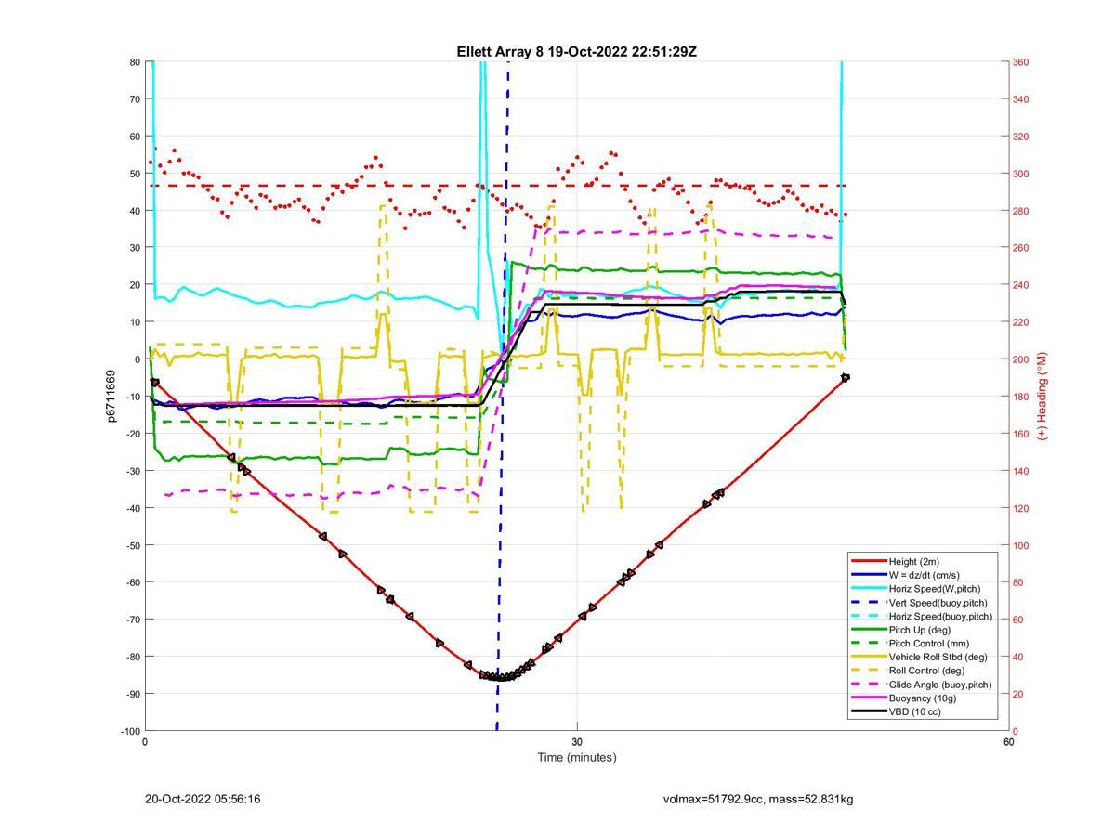Click the '(+) Heading (°M)' axis label
The width and height of the screenshot is (1115, 822).
point(1042,397)
